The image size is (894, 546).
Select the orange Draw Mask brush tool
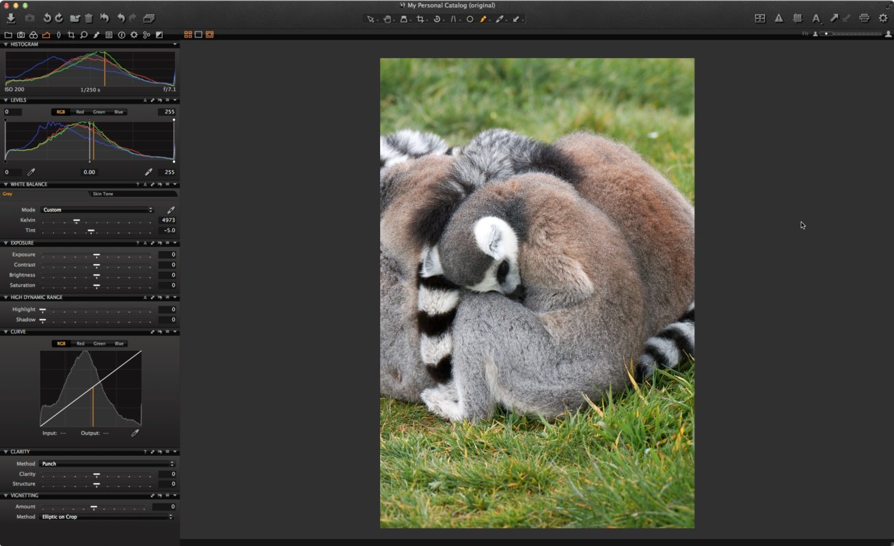coord(484,19)
